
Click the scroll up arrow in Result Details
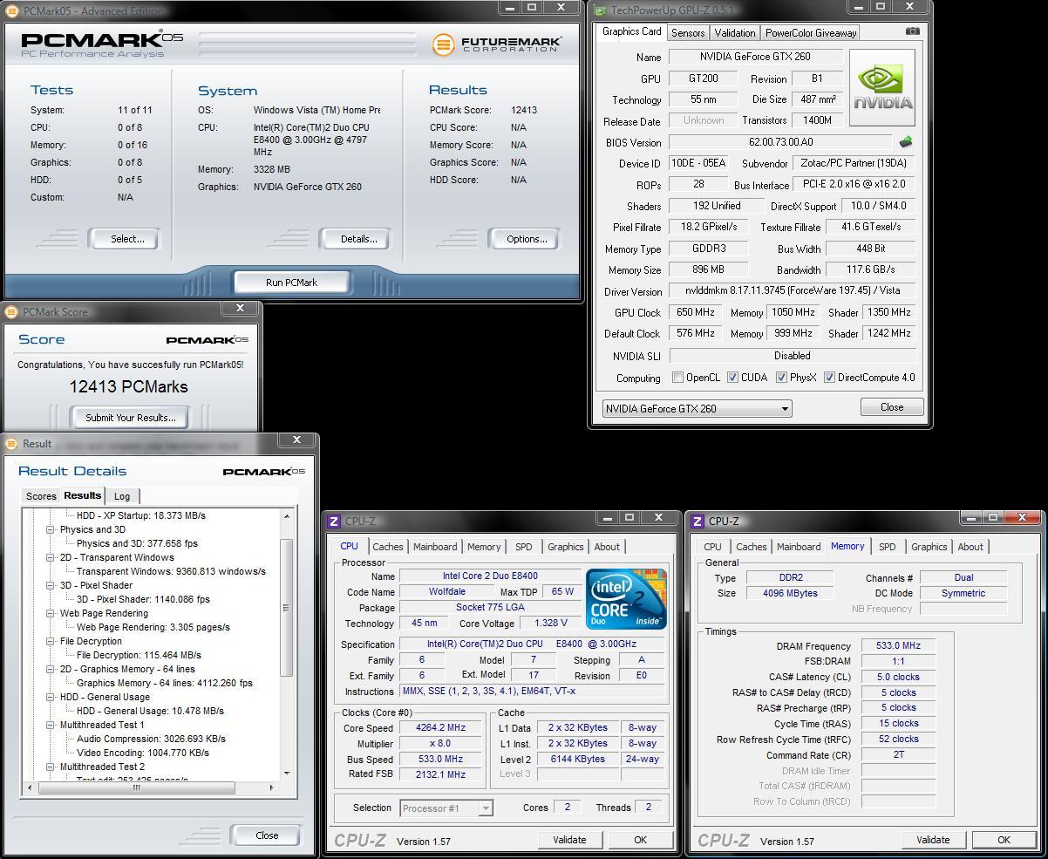[x=286, y=516]
